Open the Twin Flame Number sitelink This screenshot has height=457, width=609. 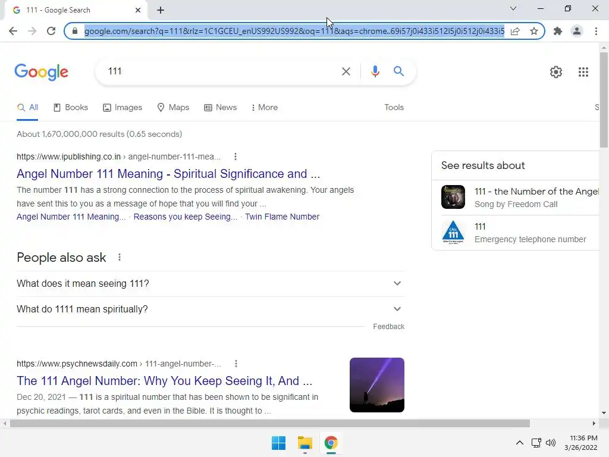[282, 217]
